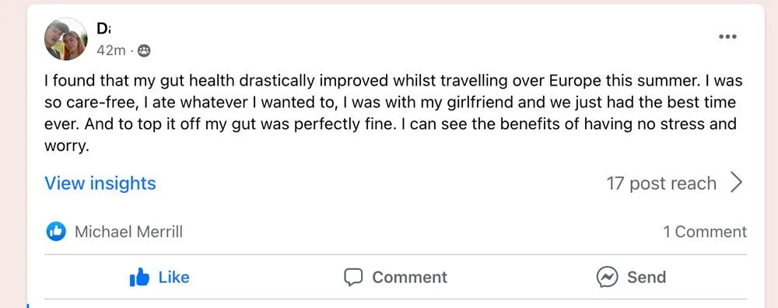
Task: Open the View insights link
Action: (100, 183)
